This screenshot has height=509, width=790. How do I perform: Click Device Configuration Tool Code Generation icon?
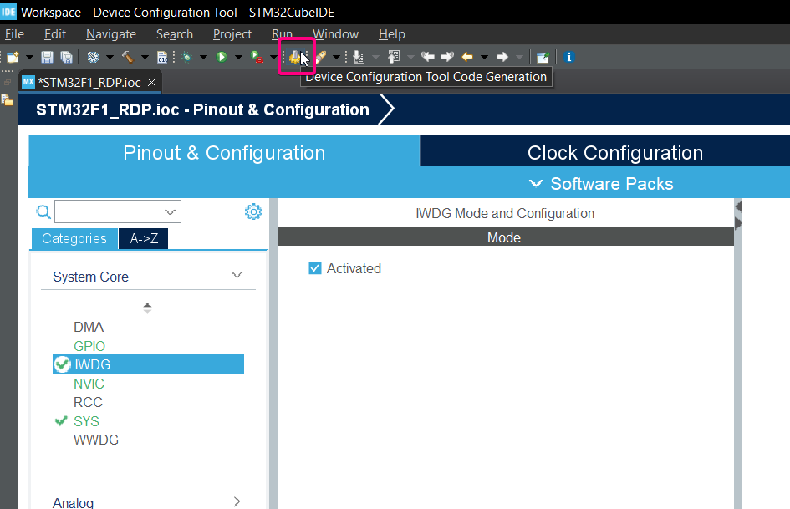point(296,57)
